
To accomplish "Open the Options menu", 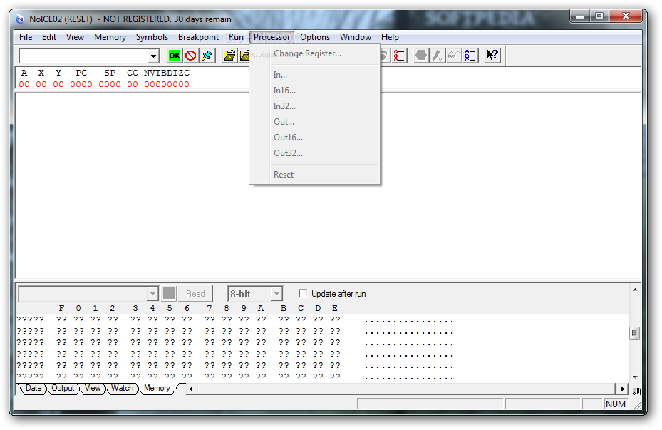I will pyautogui.click(x=315, y=37).
